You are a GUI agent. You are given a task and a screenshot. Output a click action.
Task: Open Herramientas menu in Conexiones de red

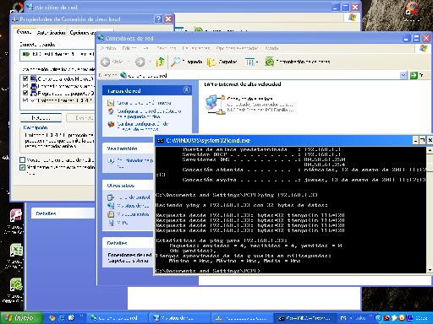point(196,48)
